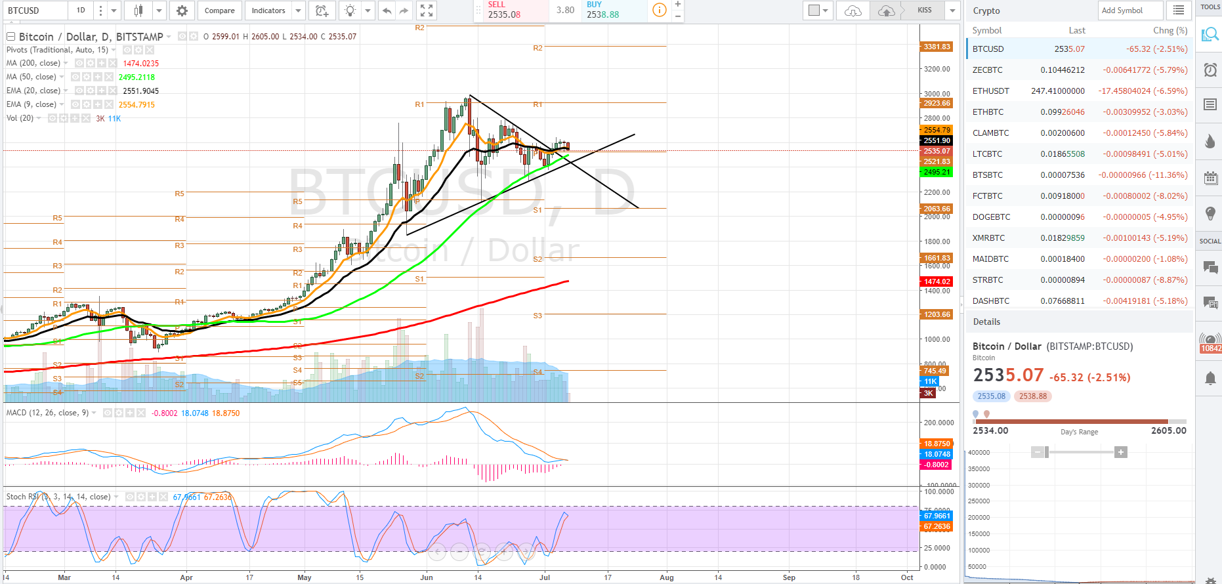Toggle visibility of MA (200, close)
This screenshot has width=1222, height=584.
79,63
